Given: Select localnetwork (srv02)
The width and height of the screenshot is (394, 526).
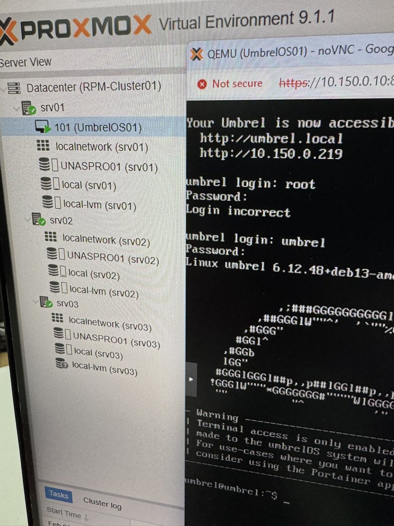Looking at the screenshot, I should point(106,241).
